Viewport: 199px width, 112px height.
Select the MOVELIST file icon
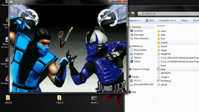[159, 73]
